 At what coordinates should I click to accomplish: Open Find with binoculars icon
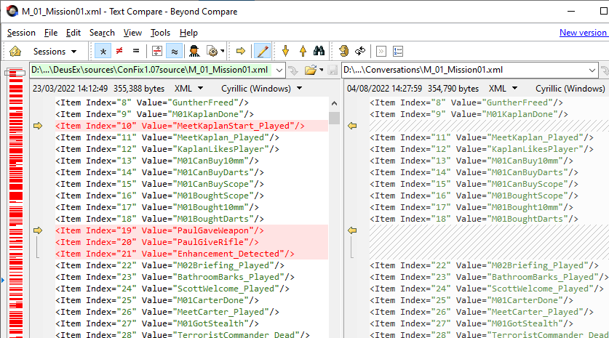click(x=319, y=51)
